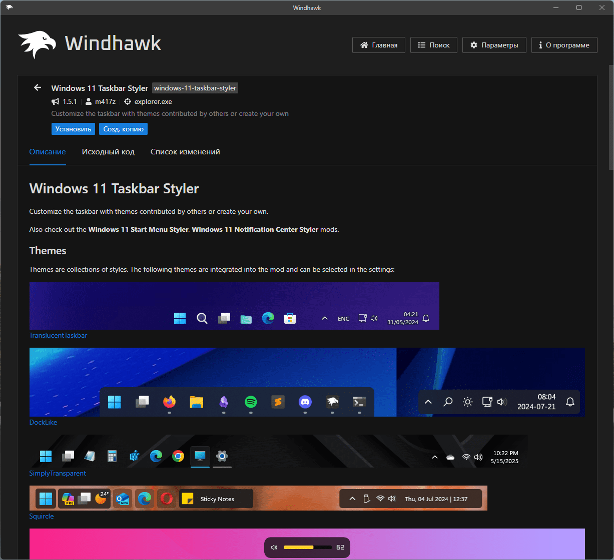Click the Microsoft Store icon in TranslucentTaskbar preview
Viewport: 614px width, 560px height.
(x=290, y=318)
